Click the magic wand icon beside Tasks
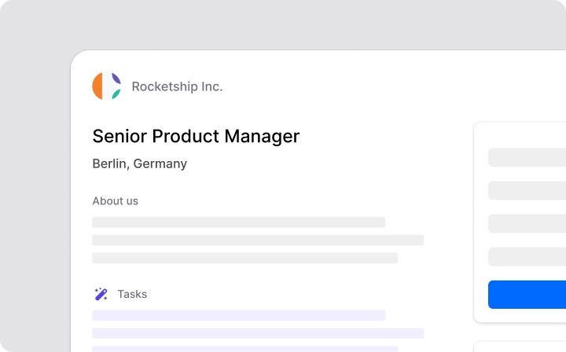This screenshot has width=566, height=352. coord(101,294)
